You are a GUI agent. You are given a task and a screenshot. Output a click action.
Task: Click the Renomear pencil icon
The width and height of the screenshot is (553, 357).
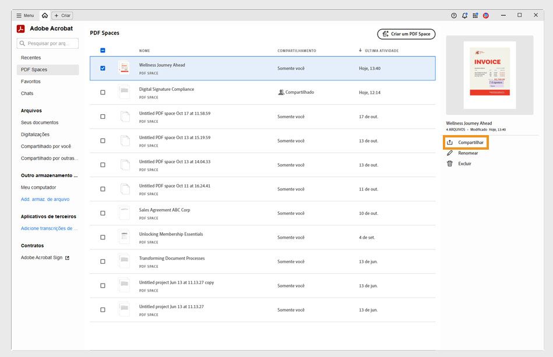(x=450, y=153)
